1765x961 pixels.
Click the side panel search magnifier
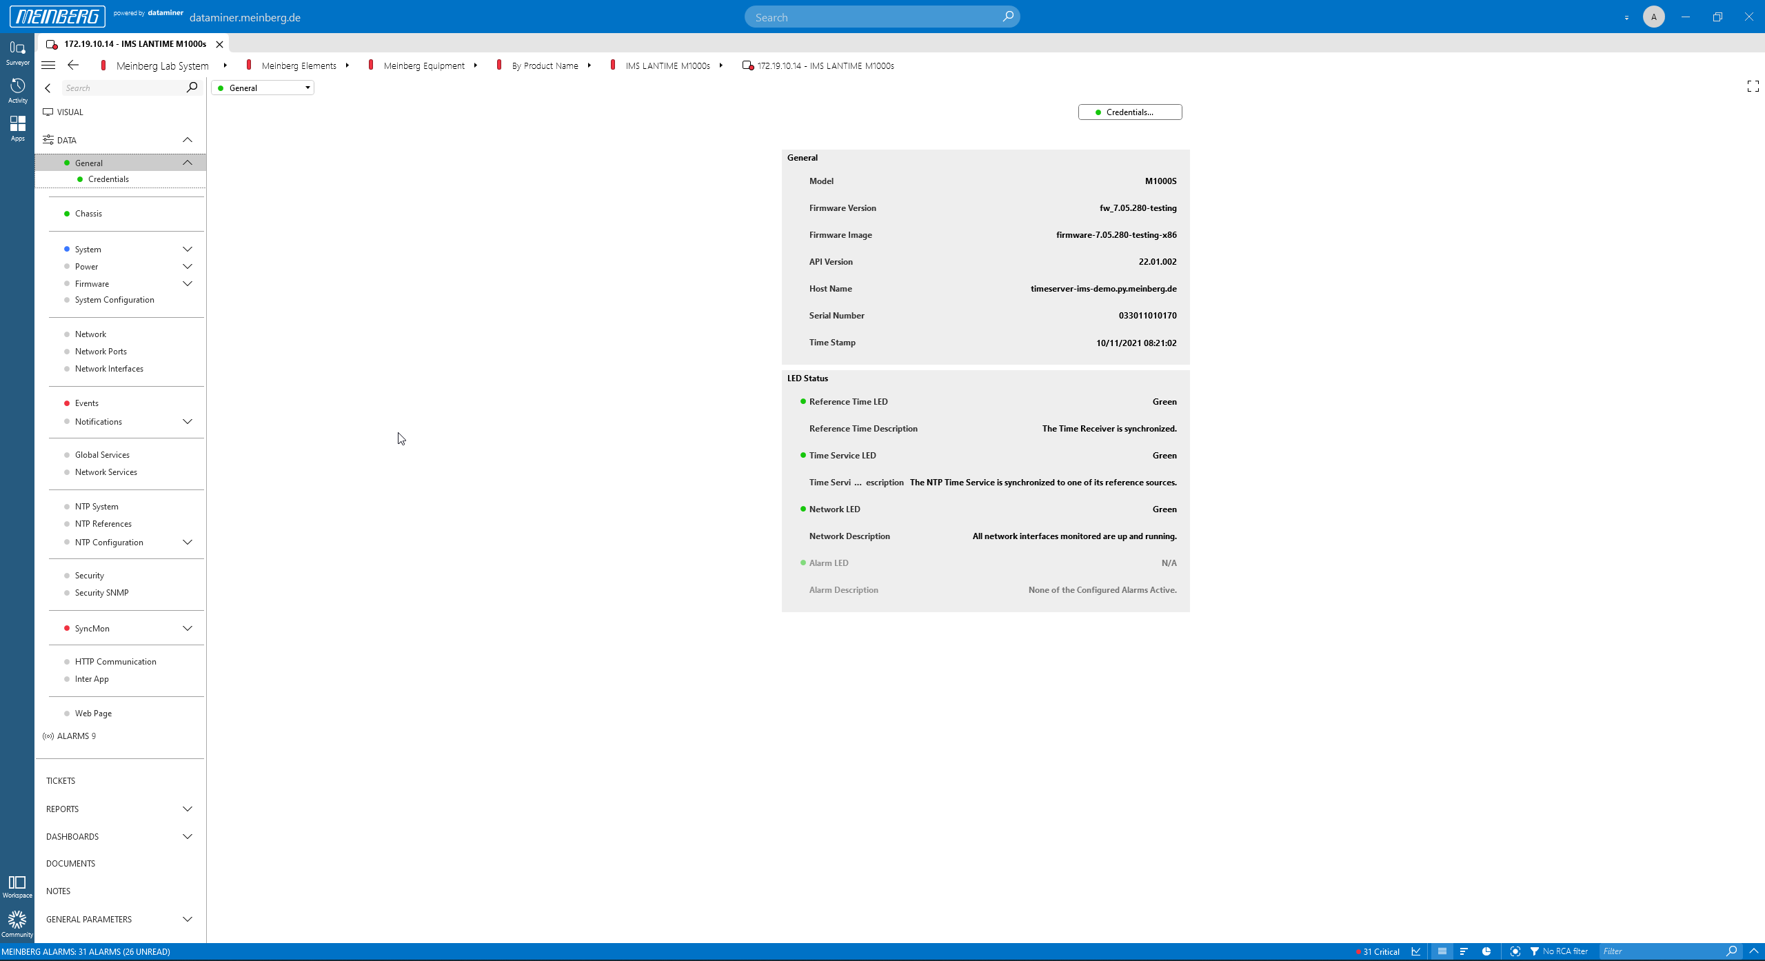(192, 88)
